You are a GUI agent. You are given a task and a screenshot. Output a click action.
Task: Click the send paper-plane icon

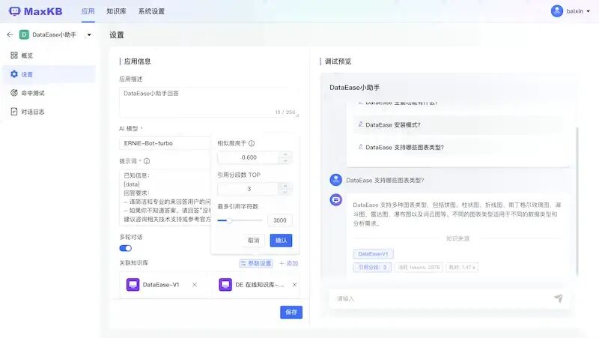click(x=558, y=298)
